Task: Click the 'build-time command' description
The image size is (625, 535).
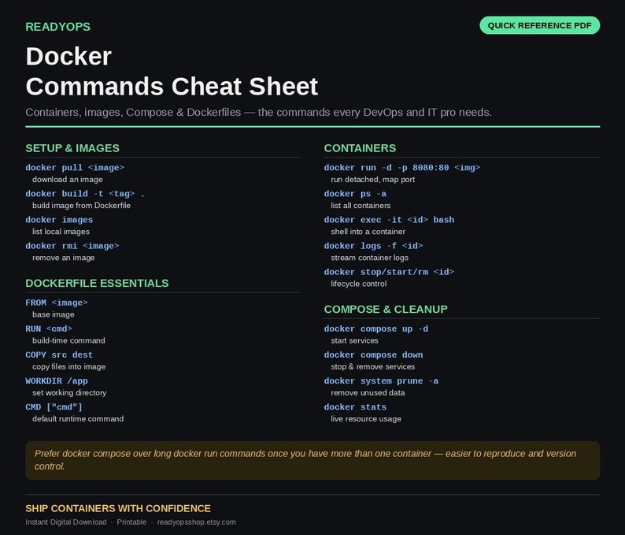Action: coord(68,340)
